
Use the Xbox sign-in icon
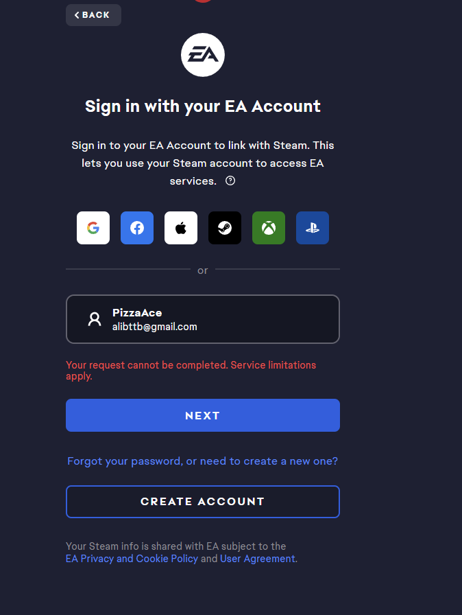coord(269,228)
